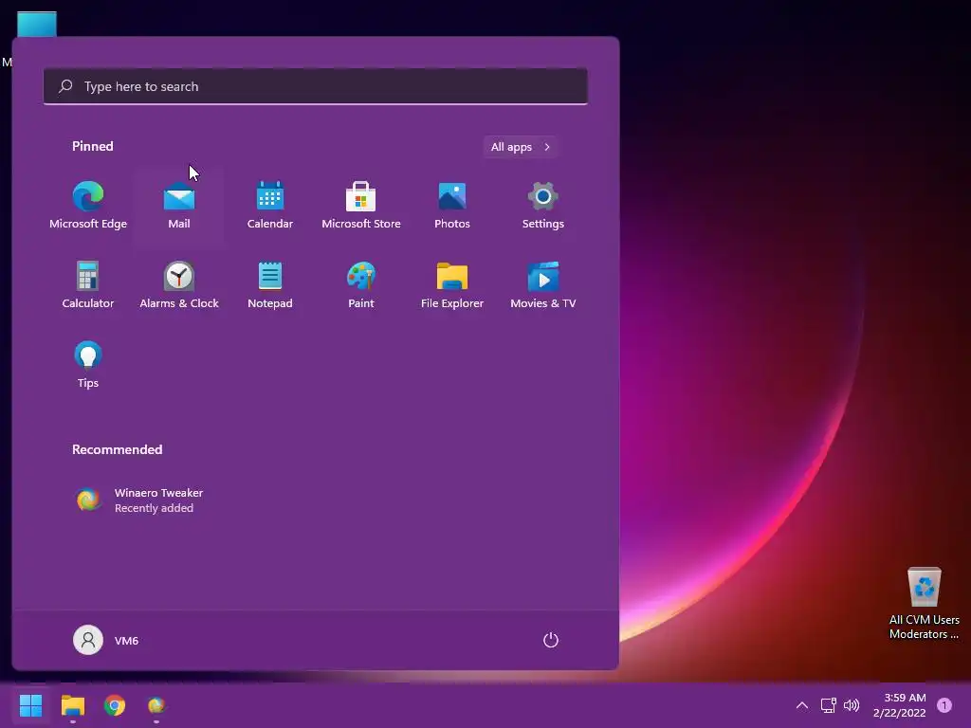Open Microsoft Edge from pinned apps
The width and height of the screenshot is (971, 728).
88,206
